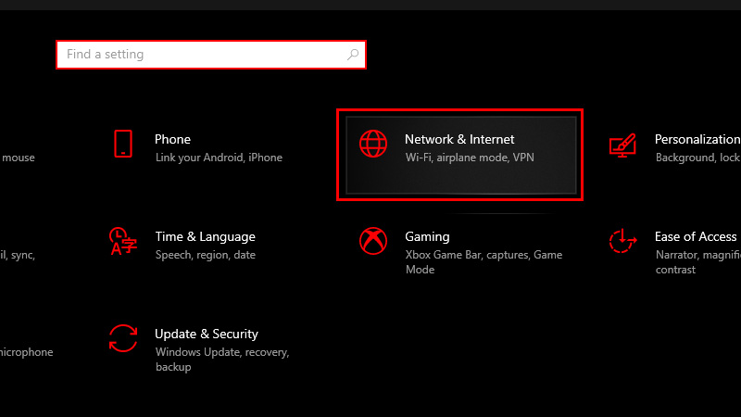Select the Gaming category title
This screenshot has height=417, width=741.
pyautogui.click(x=427, y=236)
